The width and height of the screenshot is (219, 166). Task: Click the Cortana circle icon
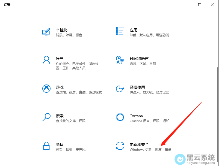pyautogui.click(x=120, y=117)
